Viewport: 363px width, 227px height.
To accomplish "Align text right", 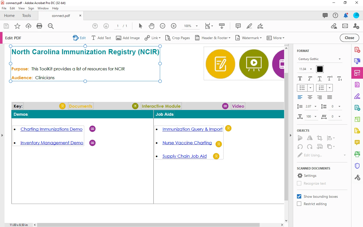I will pos(320,97).
